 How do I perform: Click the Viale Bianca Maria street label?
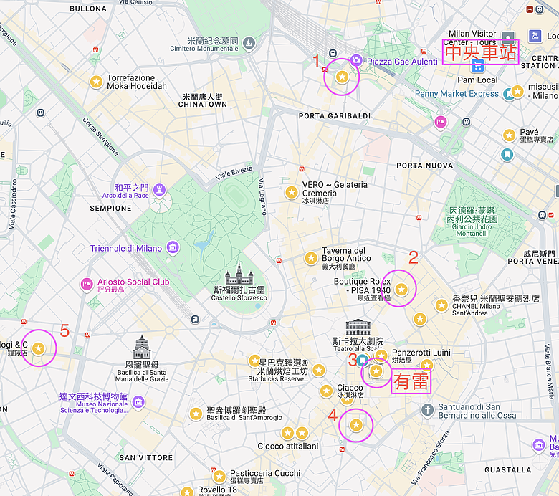[549, 371]
